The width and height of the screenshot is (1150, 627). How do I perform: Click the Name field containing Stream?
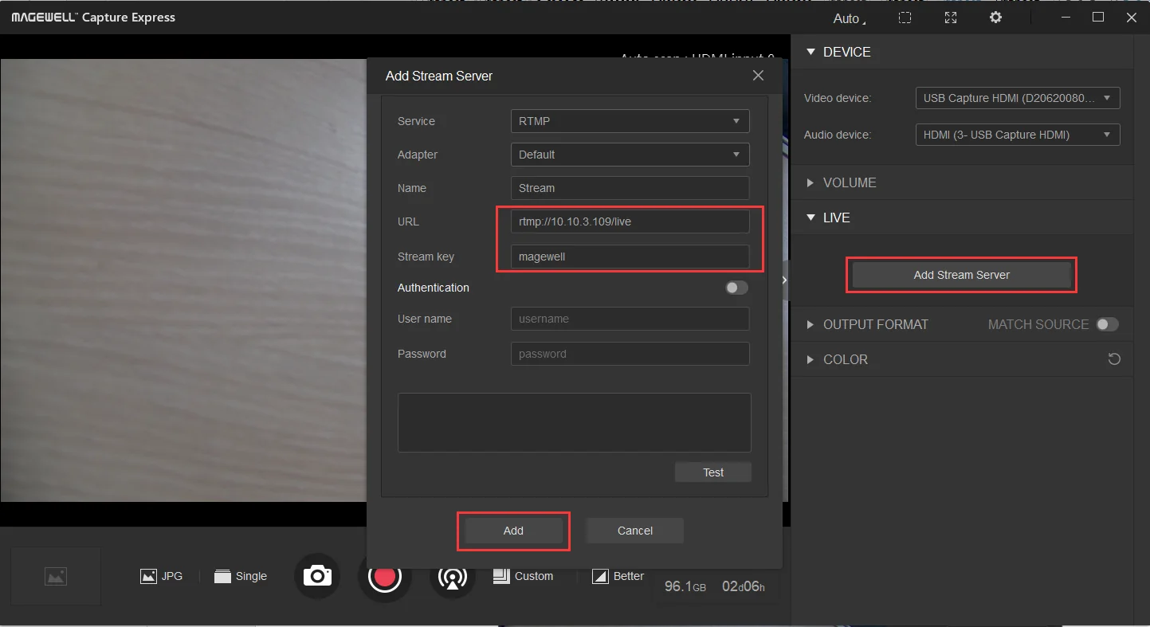coord(630,188)
